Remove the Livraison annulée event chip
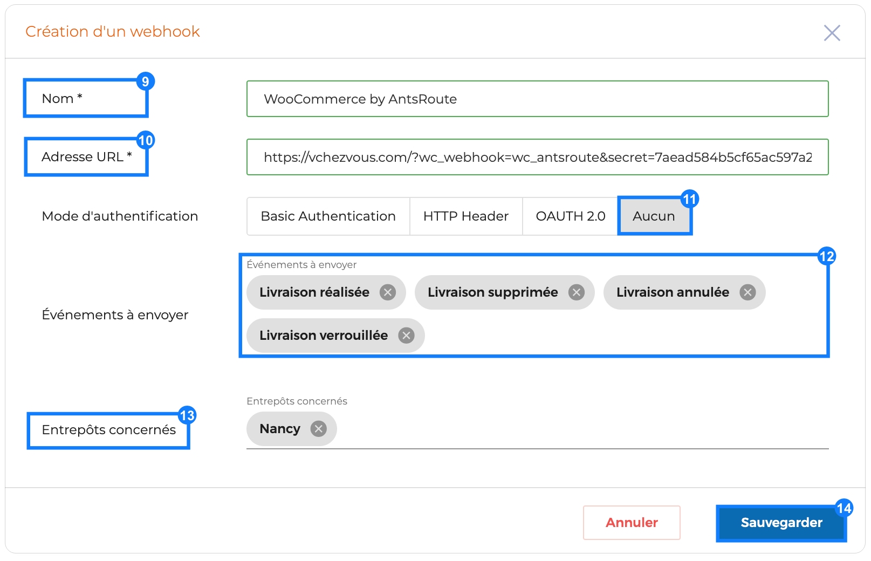 pos(747,292)
